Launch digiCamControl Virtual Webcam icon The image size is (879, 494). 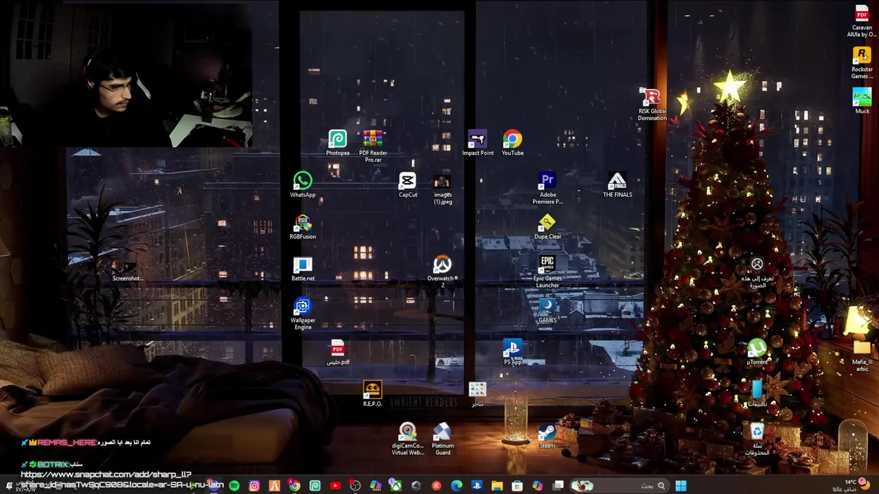coord(408,439)
